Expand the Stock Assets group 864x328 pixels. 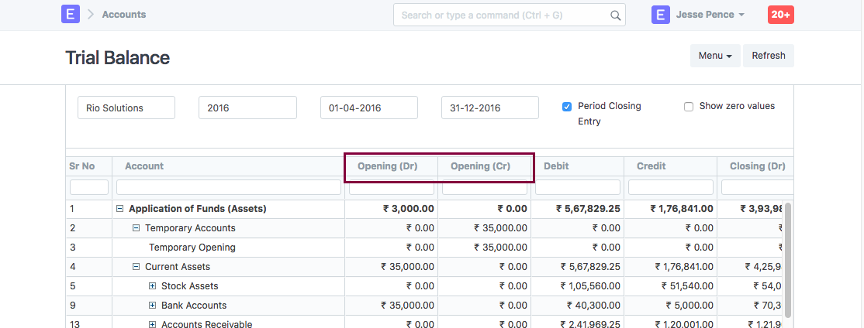click(x=153, y=286)
